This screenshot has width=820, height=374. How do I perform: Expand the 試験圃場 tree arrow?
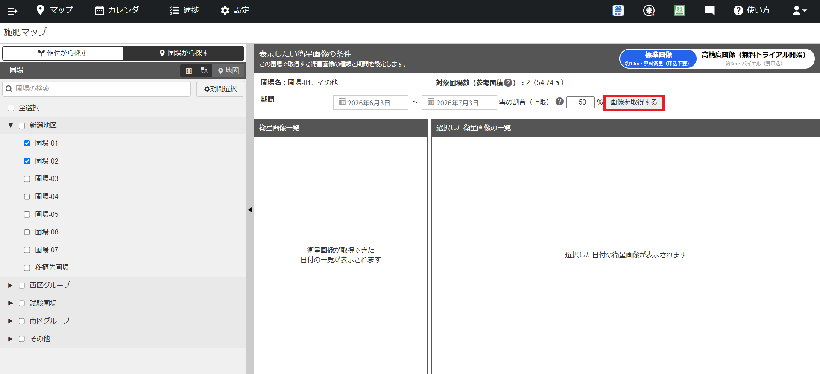(x=11, y=303)
